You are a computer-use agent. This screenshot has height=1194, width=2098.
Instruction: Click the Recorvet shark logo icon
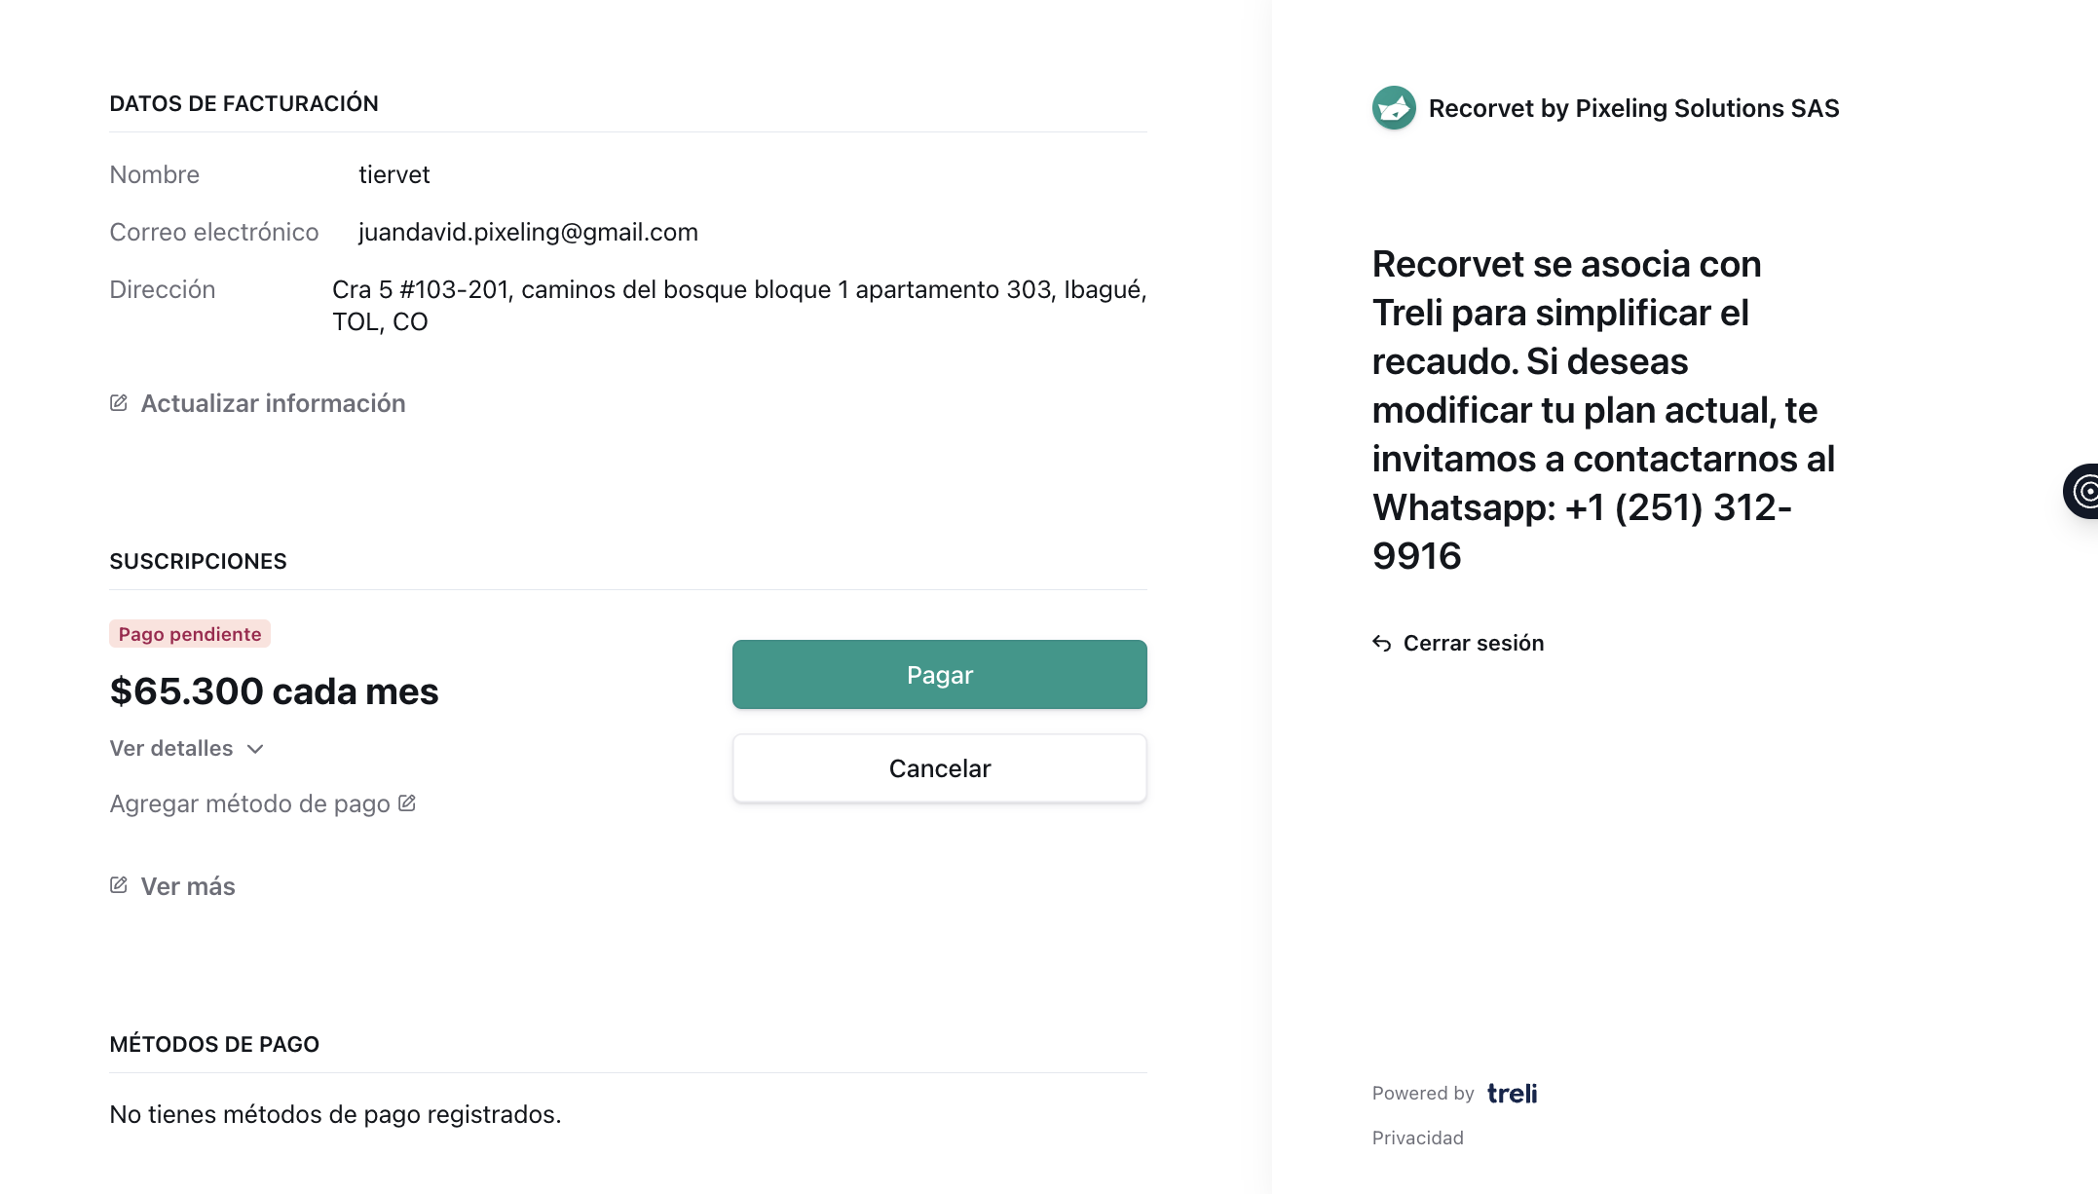tap(1394, 108)
